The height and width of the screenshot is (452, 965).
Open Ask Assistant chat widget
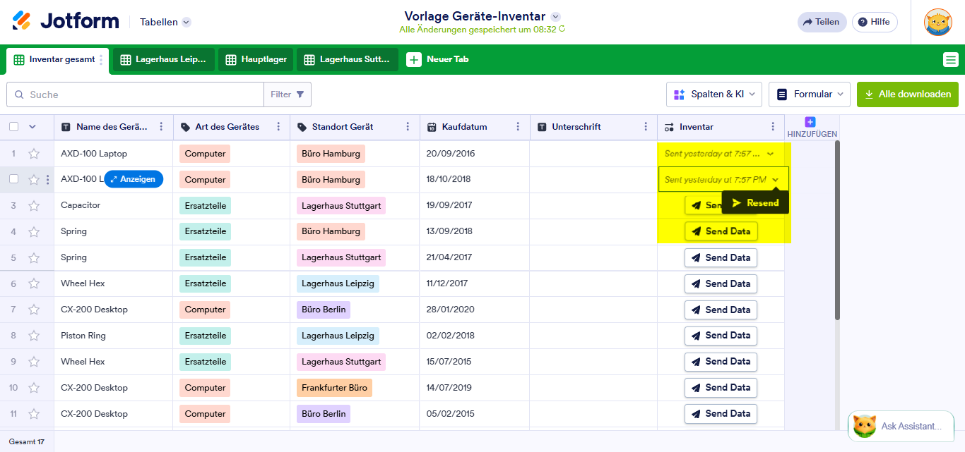(900, 426)
